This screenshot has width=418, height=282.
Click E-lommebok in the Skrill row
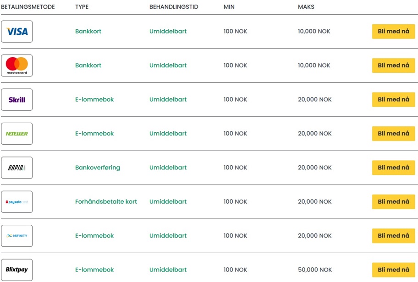click(x=94, y=99)
